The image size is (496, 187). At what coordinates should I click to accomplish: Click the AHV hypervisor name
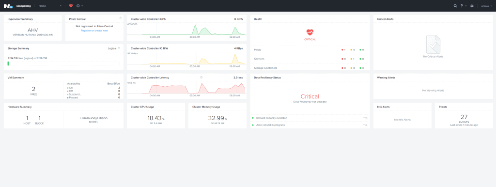click(x=33, y=30)
